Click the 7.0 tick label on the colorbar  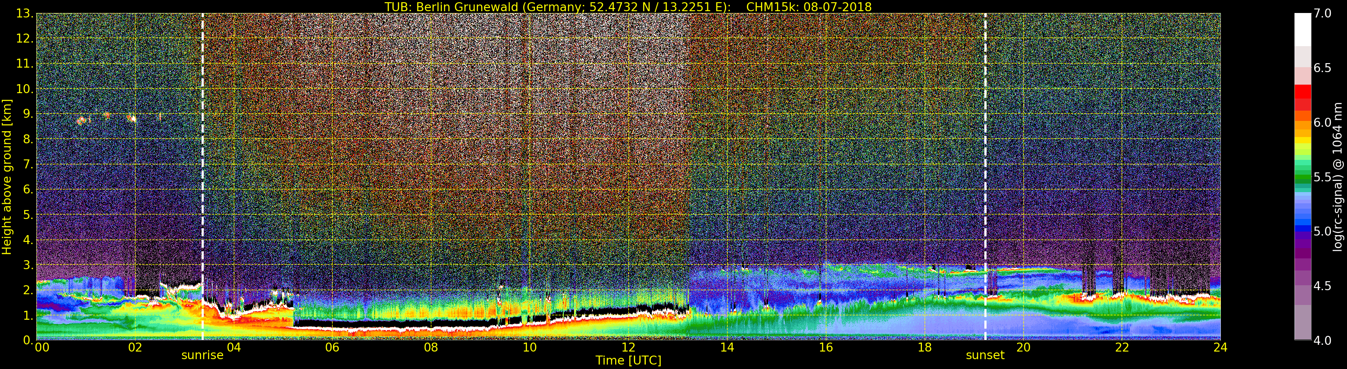pyautogui.click(x=1322, y=13)
